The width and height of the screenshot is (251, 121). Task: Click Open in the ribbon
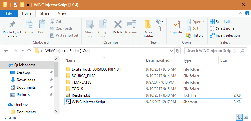click(x=196, y=22)
